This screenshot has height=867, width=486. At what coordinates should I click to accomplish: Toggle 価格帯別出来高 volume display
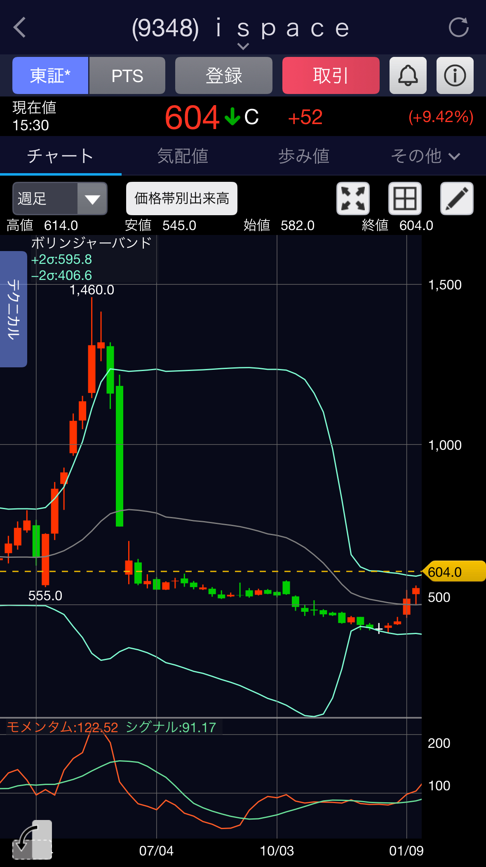coord(181,198)
